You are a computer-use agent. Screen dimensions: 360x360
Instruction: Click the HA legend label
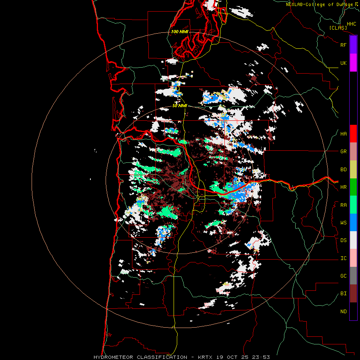coord(343,134)
